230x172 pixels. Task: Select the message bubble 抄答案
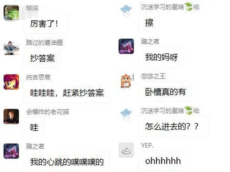[42, 58]
